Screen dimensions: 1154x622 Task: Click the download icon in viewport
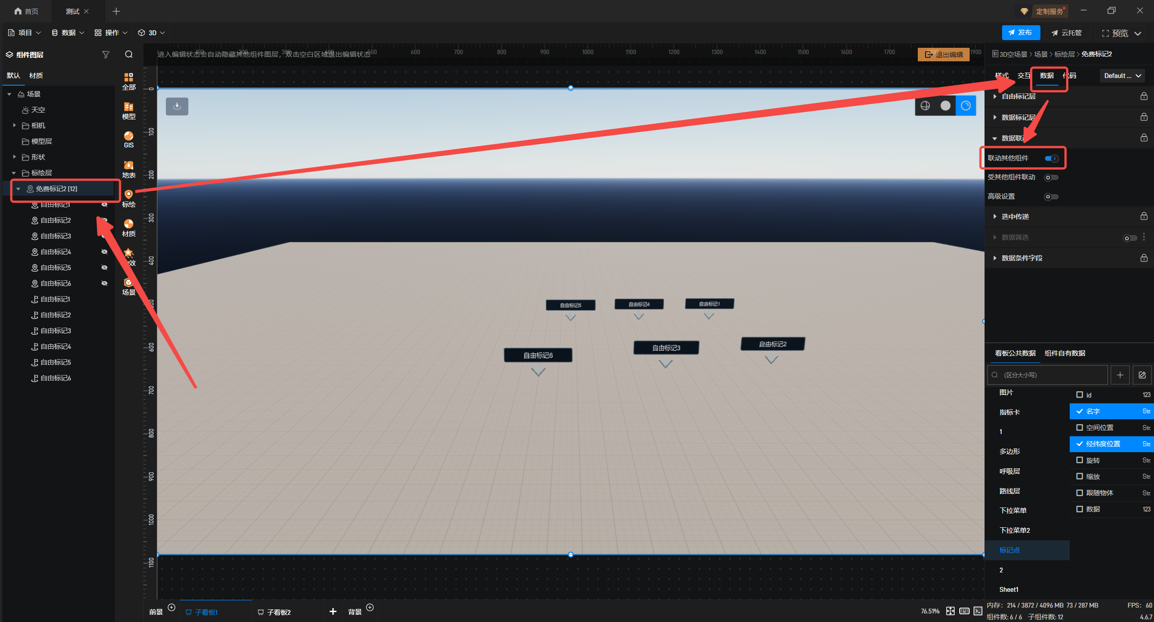pos(177,106)
